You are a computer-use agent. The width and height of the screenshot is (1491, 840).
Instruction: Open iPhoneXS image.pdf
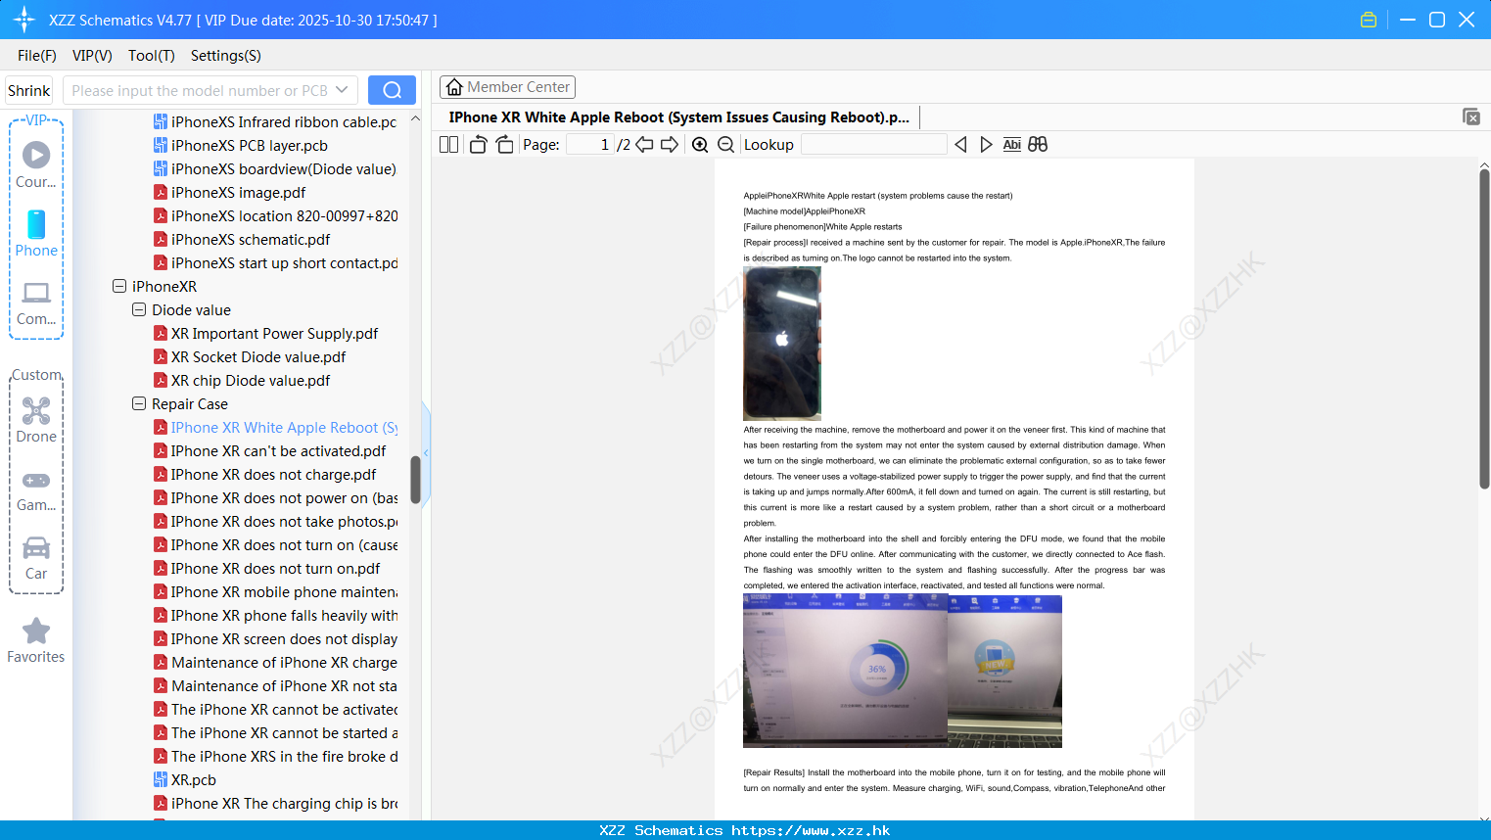pos(230,193)
